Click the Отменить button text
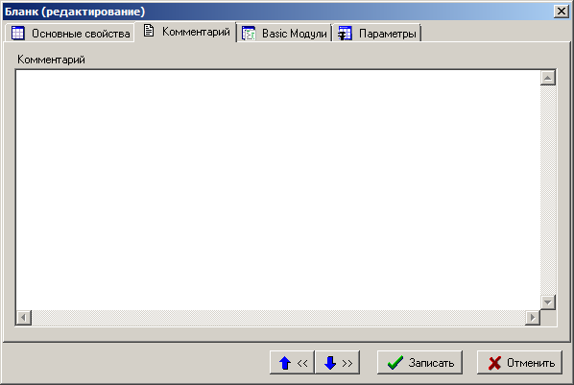This screenshot has height=385, width=574. point(531,363)
